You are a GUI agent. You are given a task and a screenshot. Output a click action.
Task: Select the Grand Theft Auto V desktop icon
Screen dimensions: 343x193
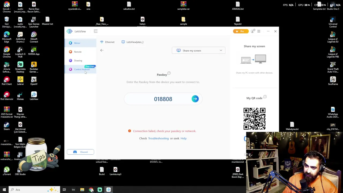click(333, 67)
